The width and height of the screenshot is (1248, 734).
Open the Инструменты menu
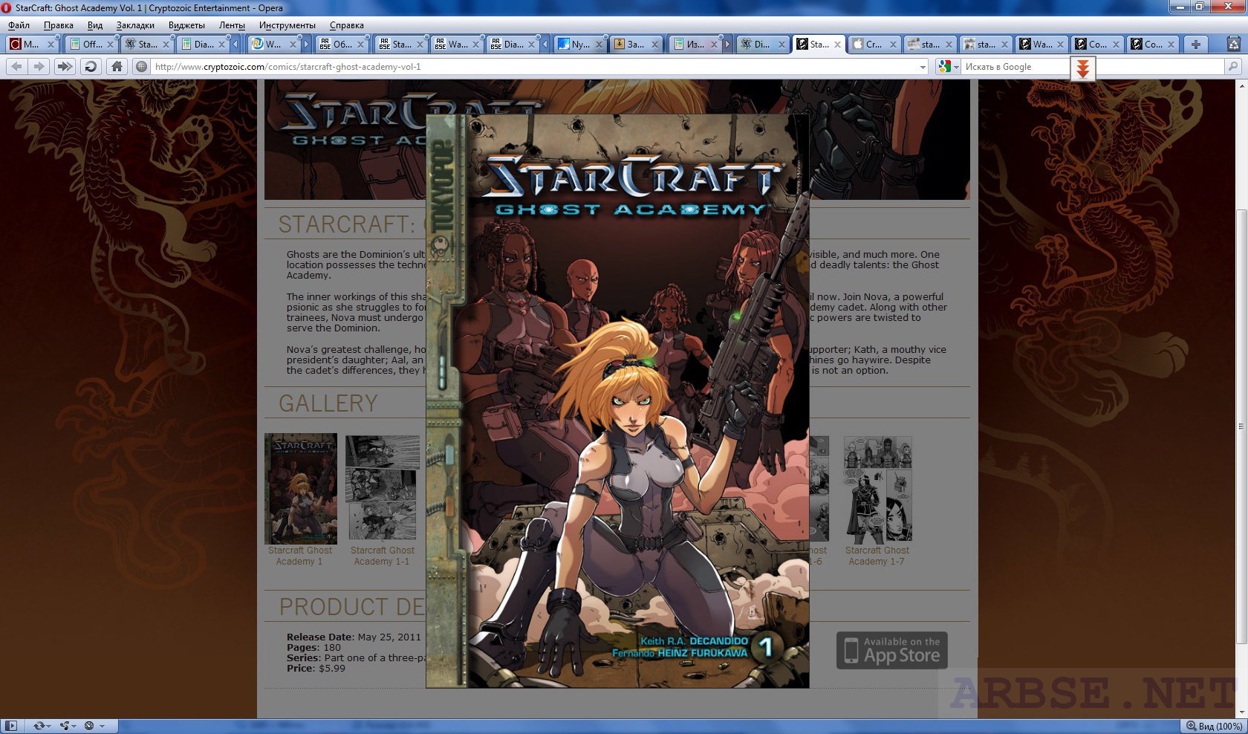287,25
